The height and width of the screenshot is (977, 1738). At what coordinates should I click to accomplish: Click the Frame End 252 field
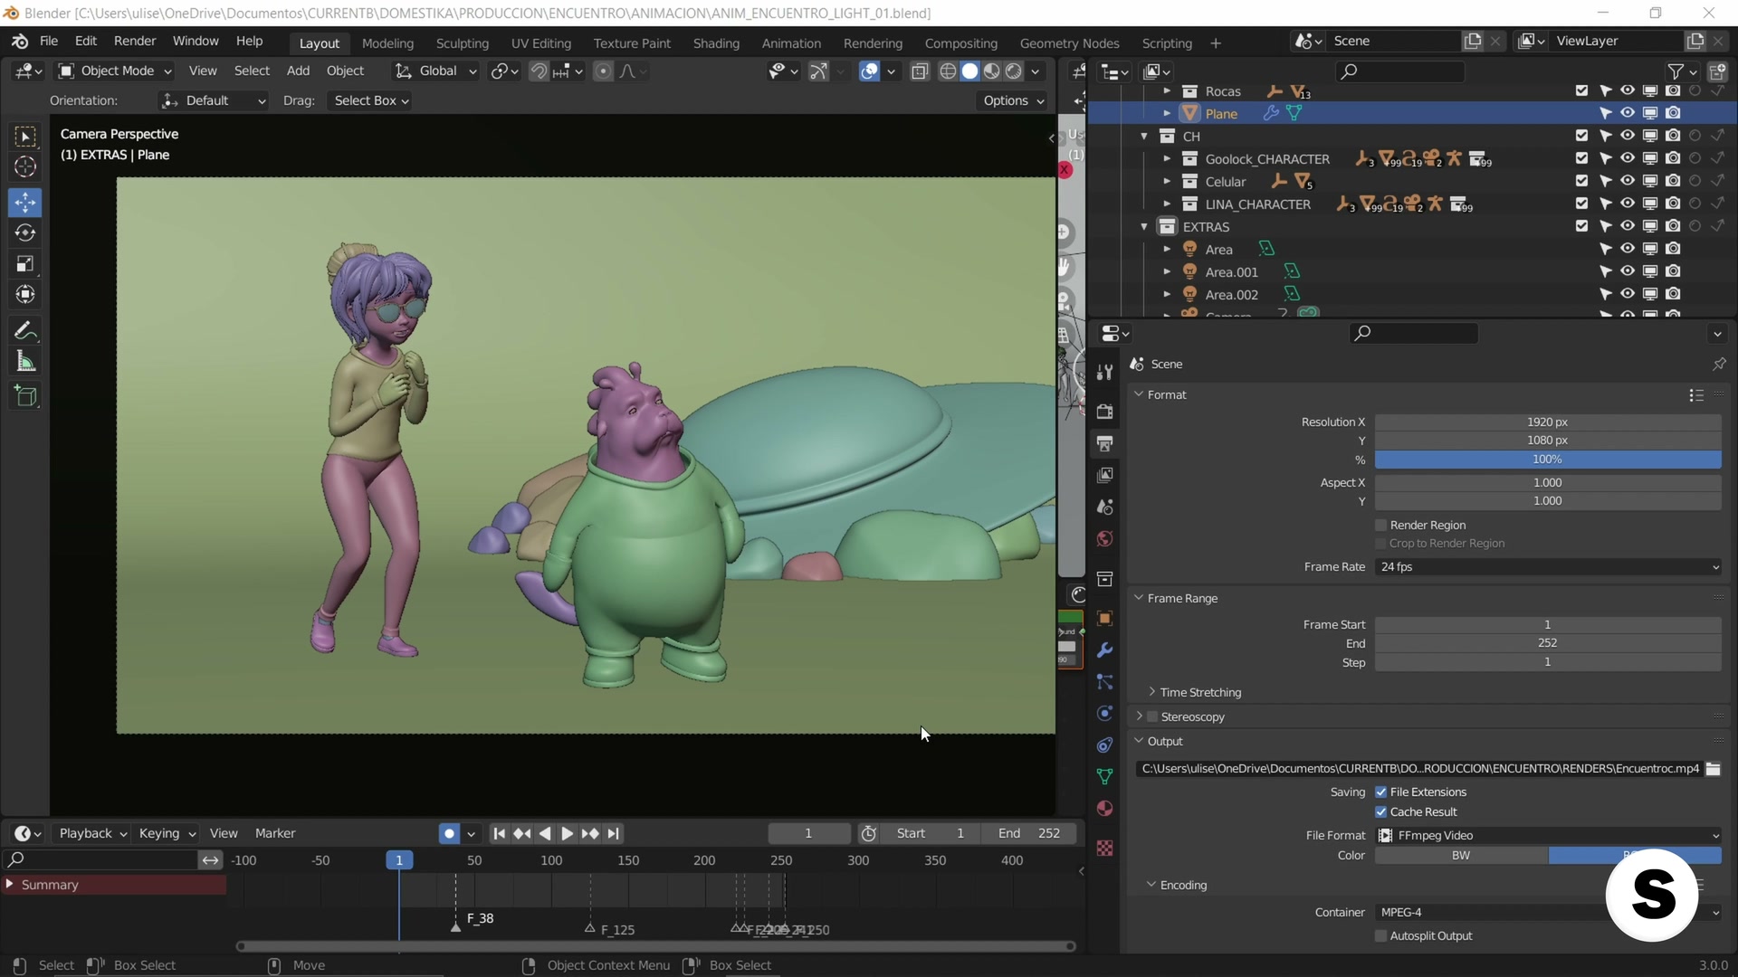pyautogui.click(x=1548, y=643)
